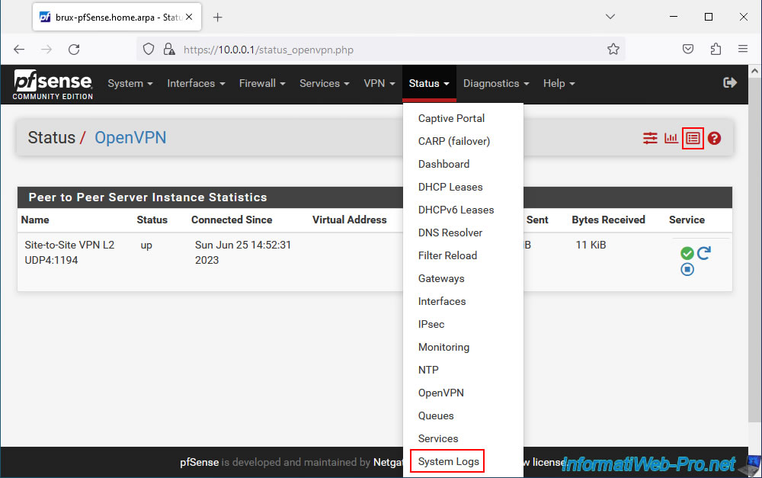762x478 pixels.
Task: Click the Status breadcrumb text
Action: pyautogui.click(x=52, y=138)
